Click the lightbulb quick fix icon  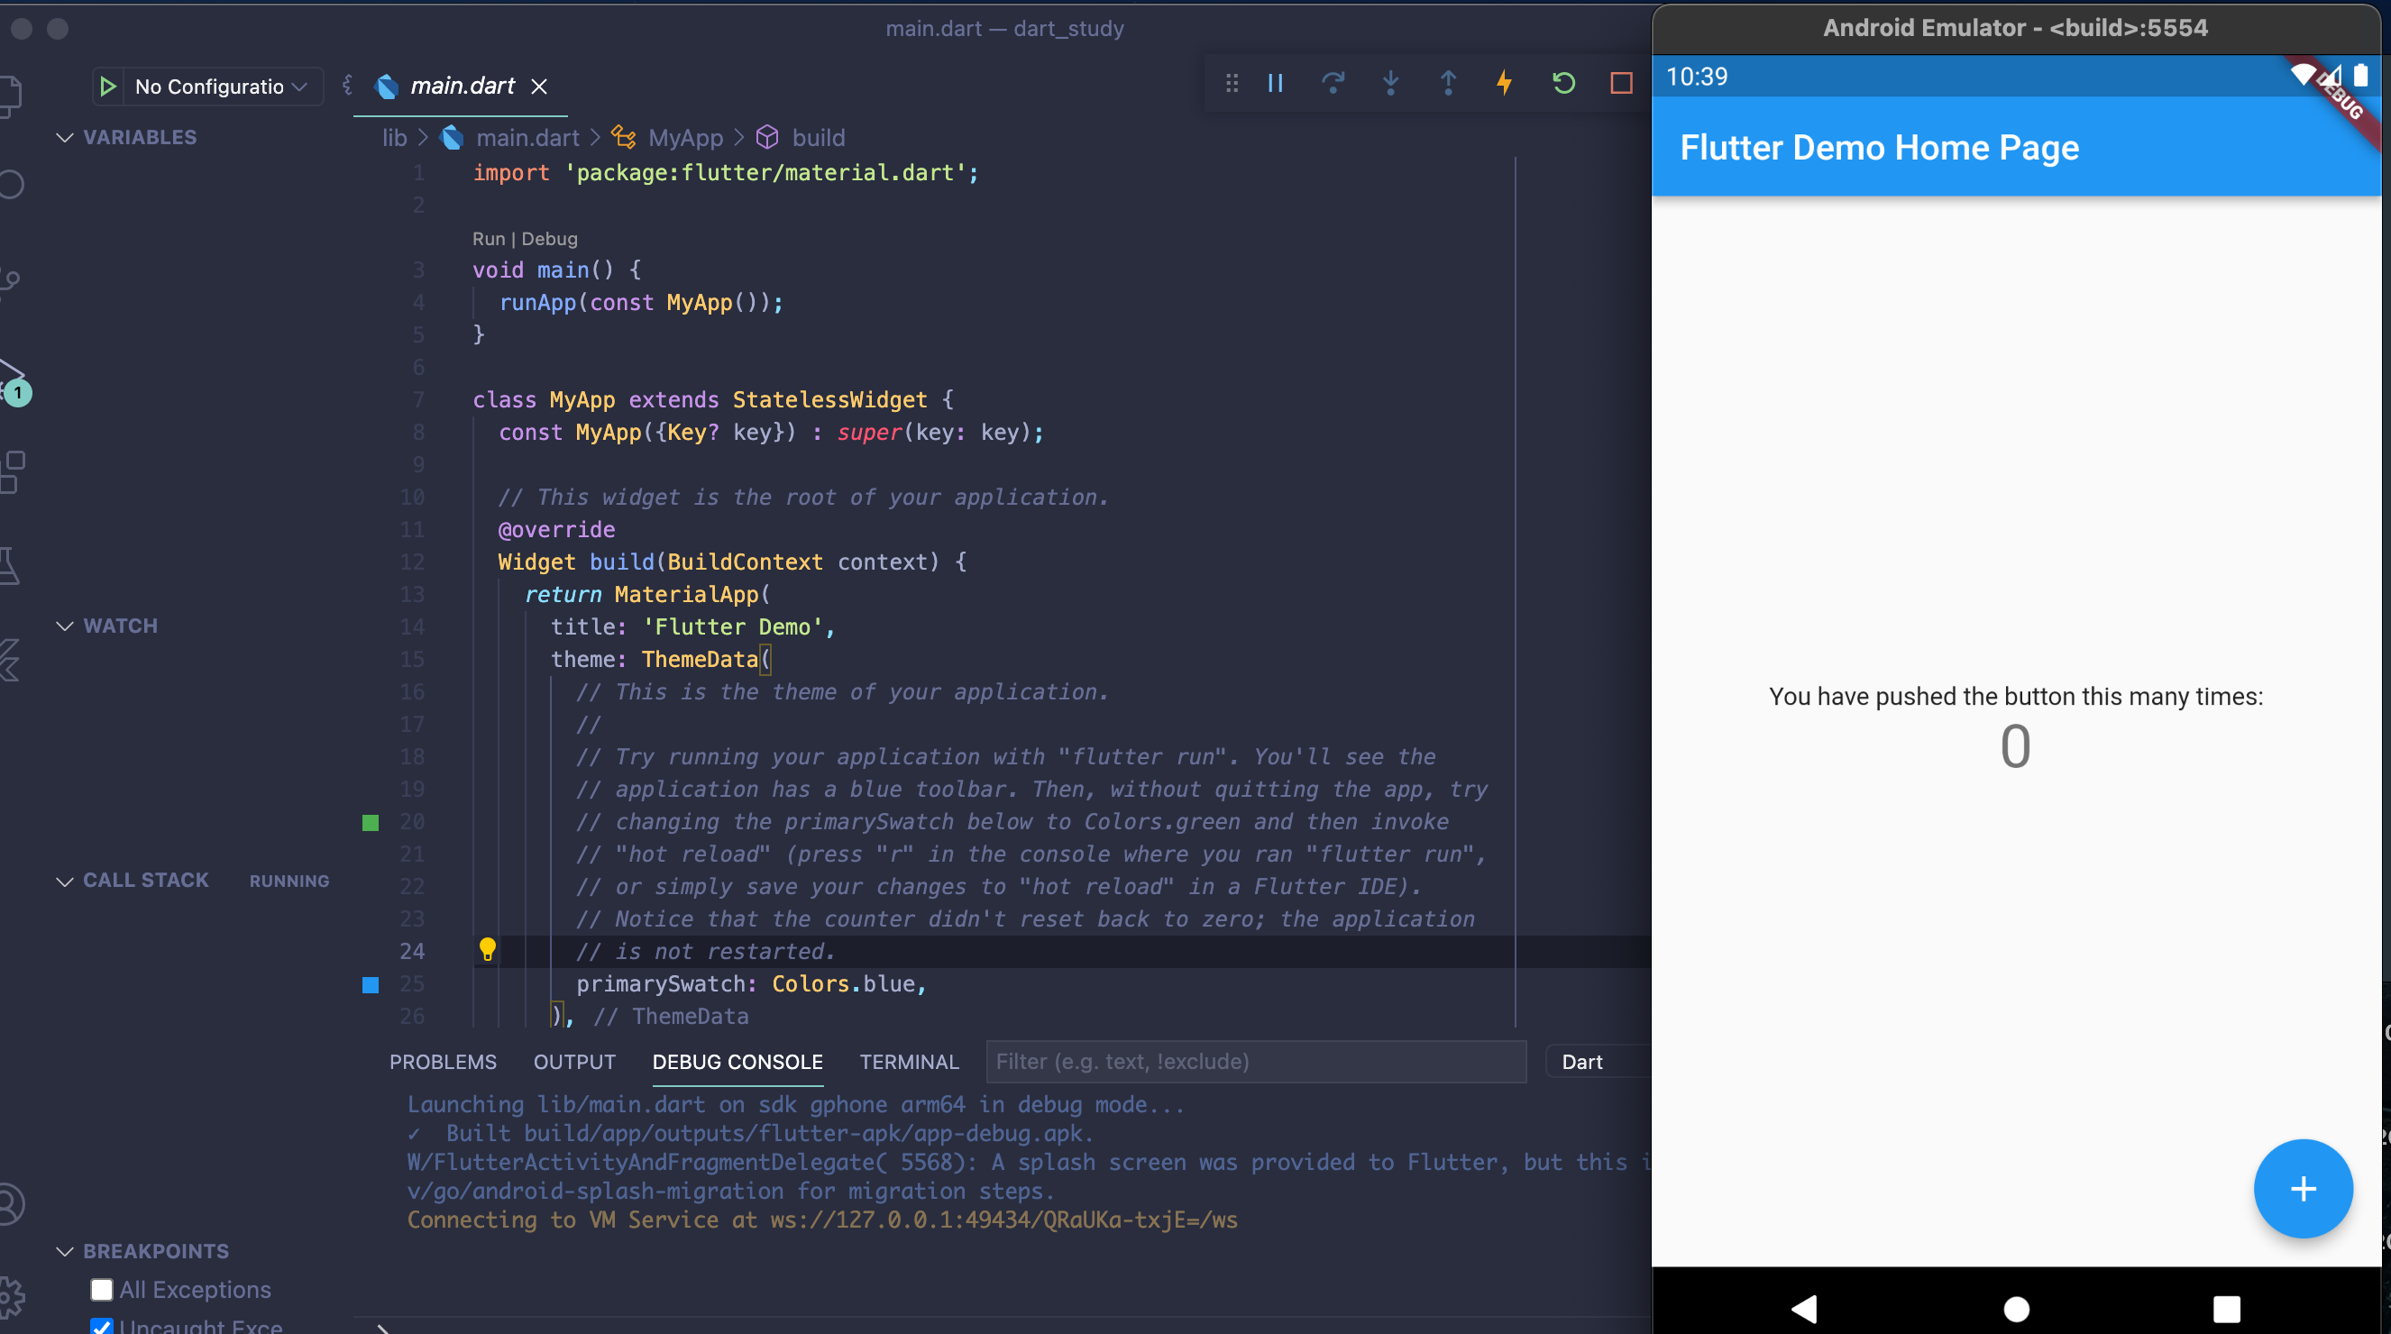point(487,949)
